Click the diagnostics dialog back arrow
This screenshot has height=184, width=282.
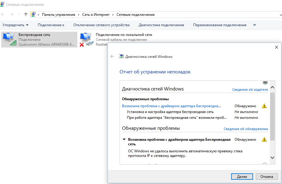112,57
